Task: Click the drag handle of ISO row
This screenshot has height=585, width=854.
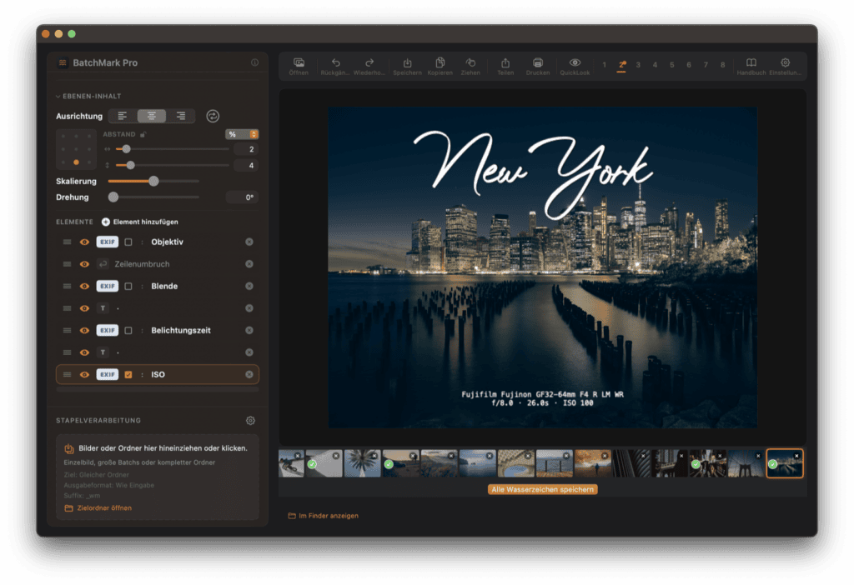Action: [67, 374]
